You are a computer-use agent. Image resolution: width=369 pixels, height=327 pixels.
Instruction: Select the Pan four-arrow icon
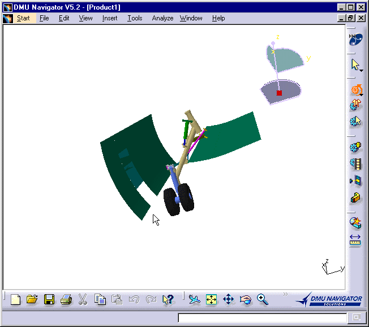228,299
